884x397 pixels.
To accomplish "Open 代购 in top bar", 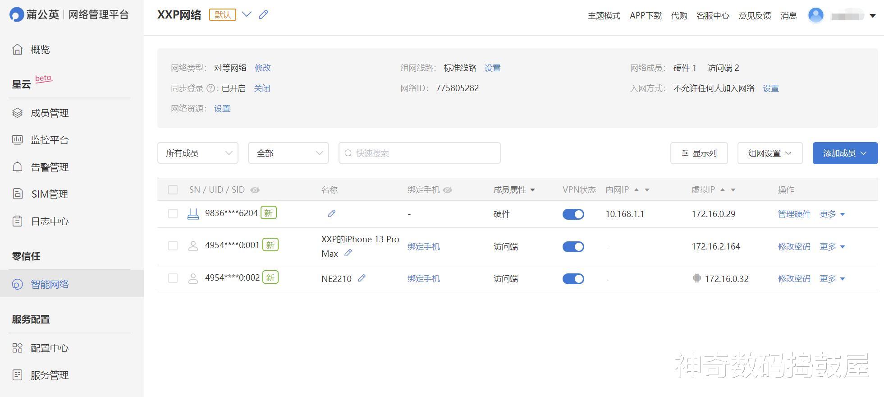I will point(679,16).
